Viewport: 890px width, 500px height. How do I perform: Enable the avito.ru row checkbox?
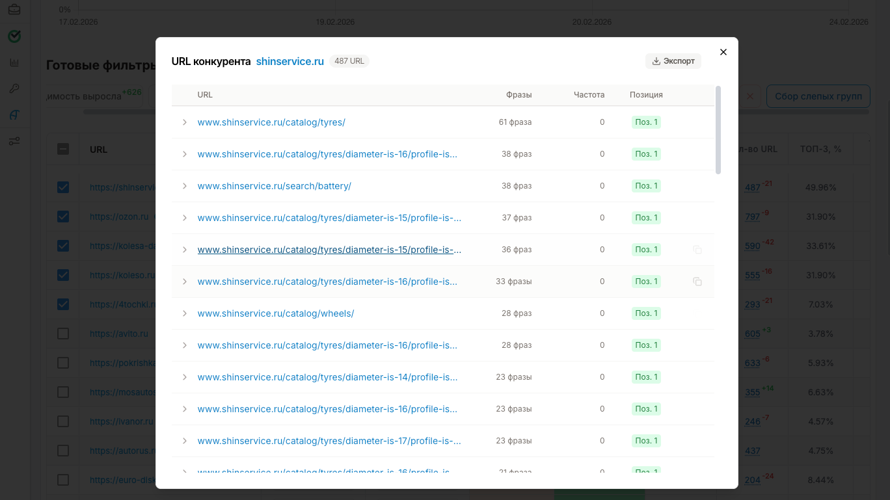click(x=62, y=333)
